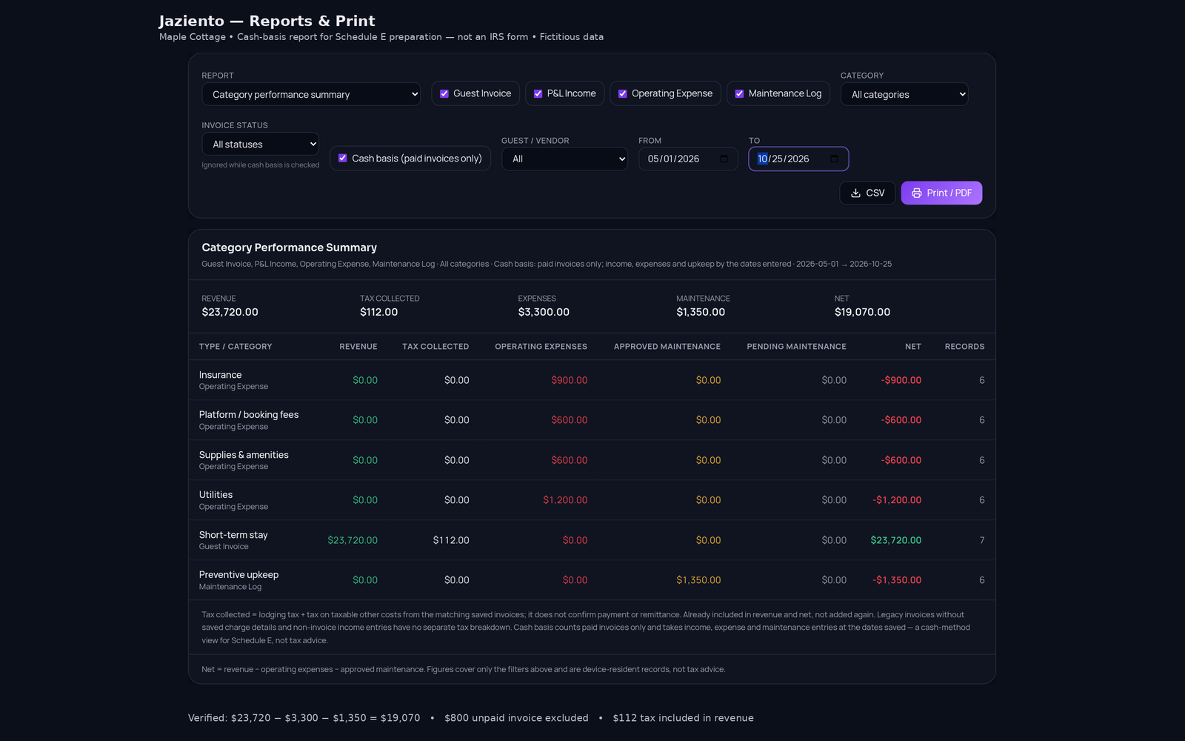The width and height of the screenshot is (1185, 741).
Task: Select summary Net total $19,070.00
Action: tap(862, 312)
